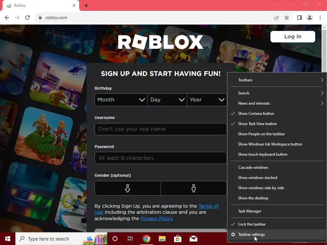Click the Type here to search box

click(x=61, y=239)
